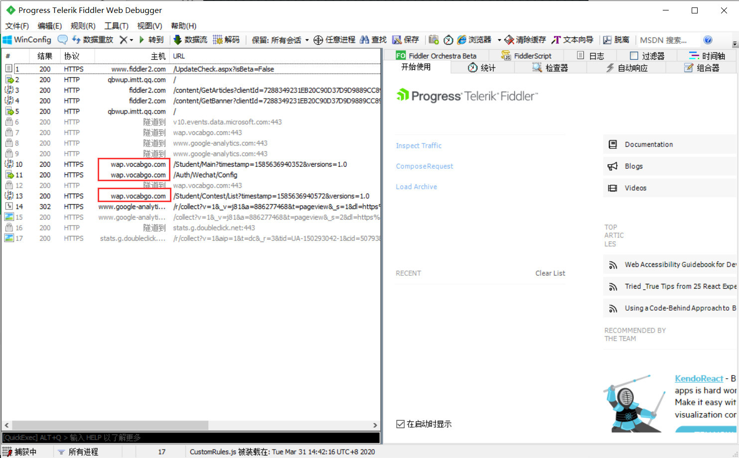This screenshot has width=739, height=458.
Task: Click the session list scroll right arrow
Action: pyautogui.click(x=375, y=425)
